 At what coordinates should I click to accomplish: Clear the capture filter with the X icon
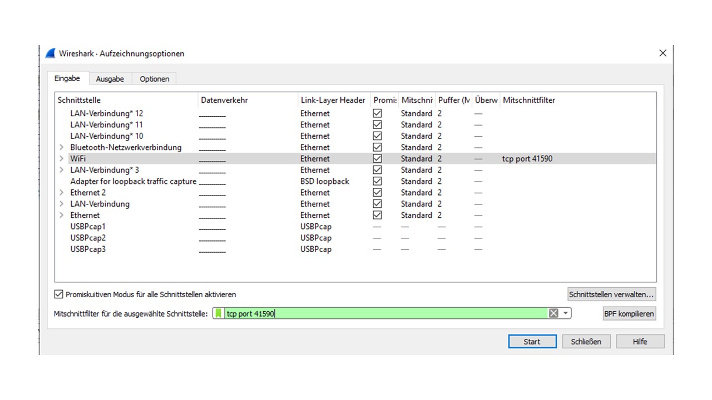coord(553,313)
